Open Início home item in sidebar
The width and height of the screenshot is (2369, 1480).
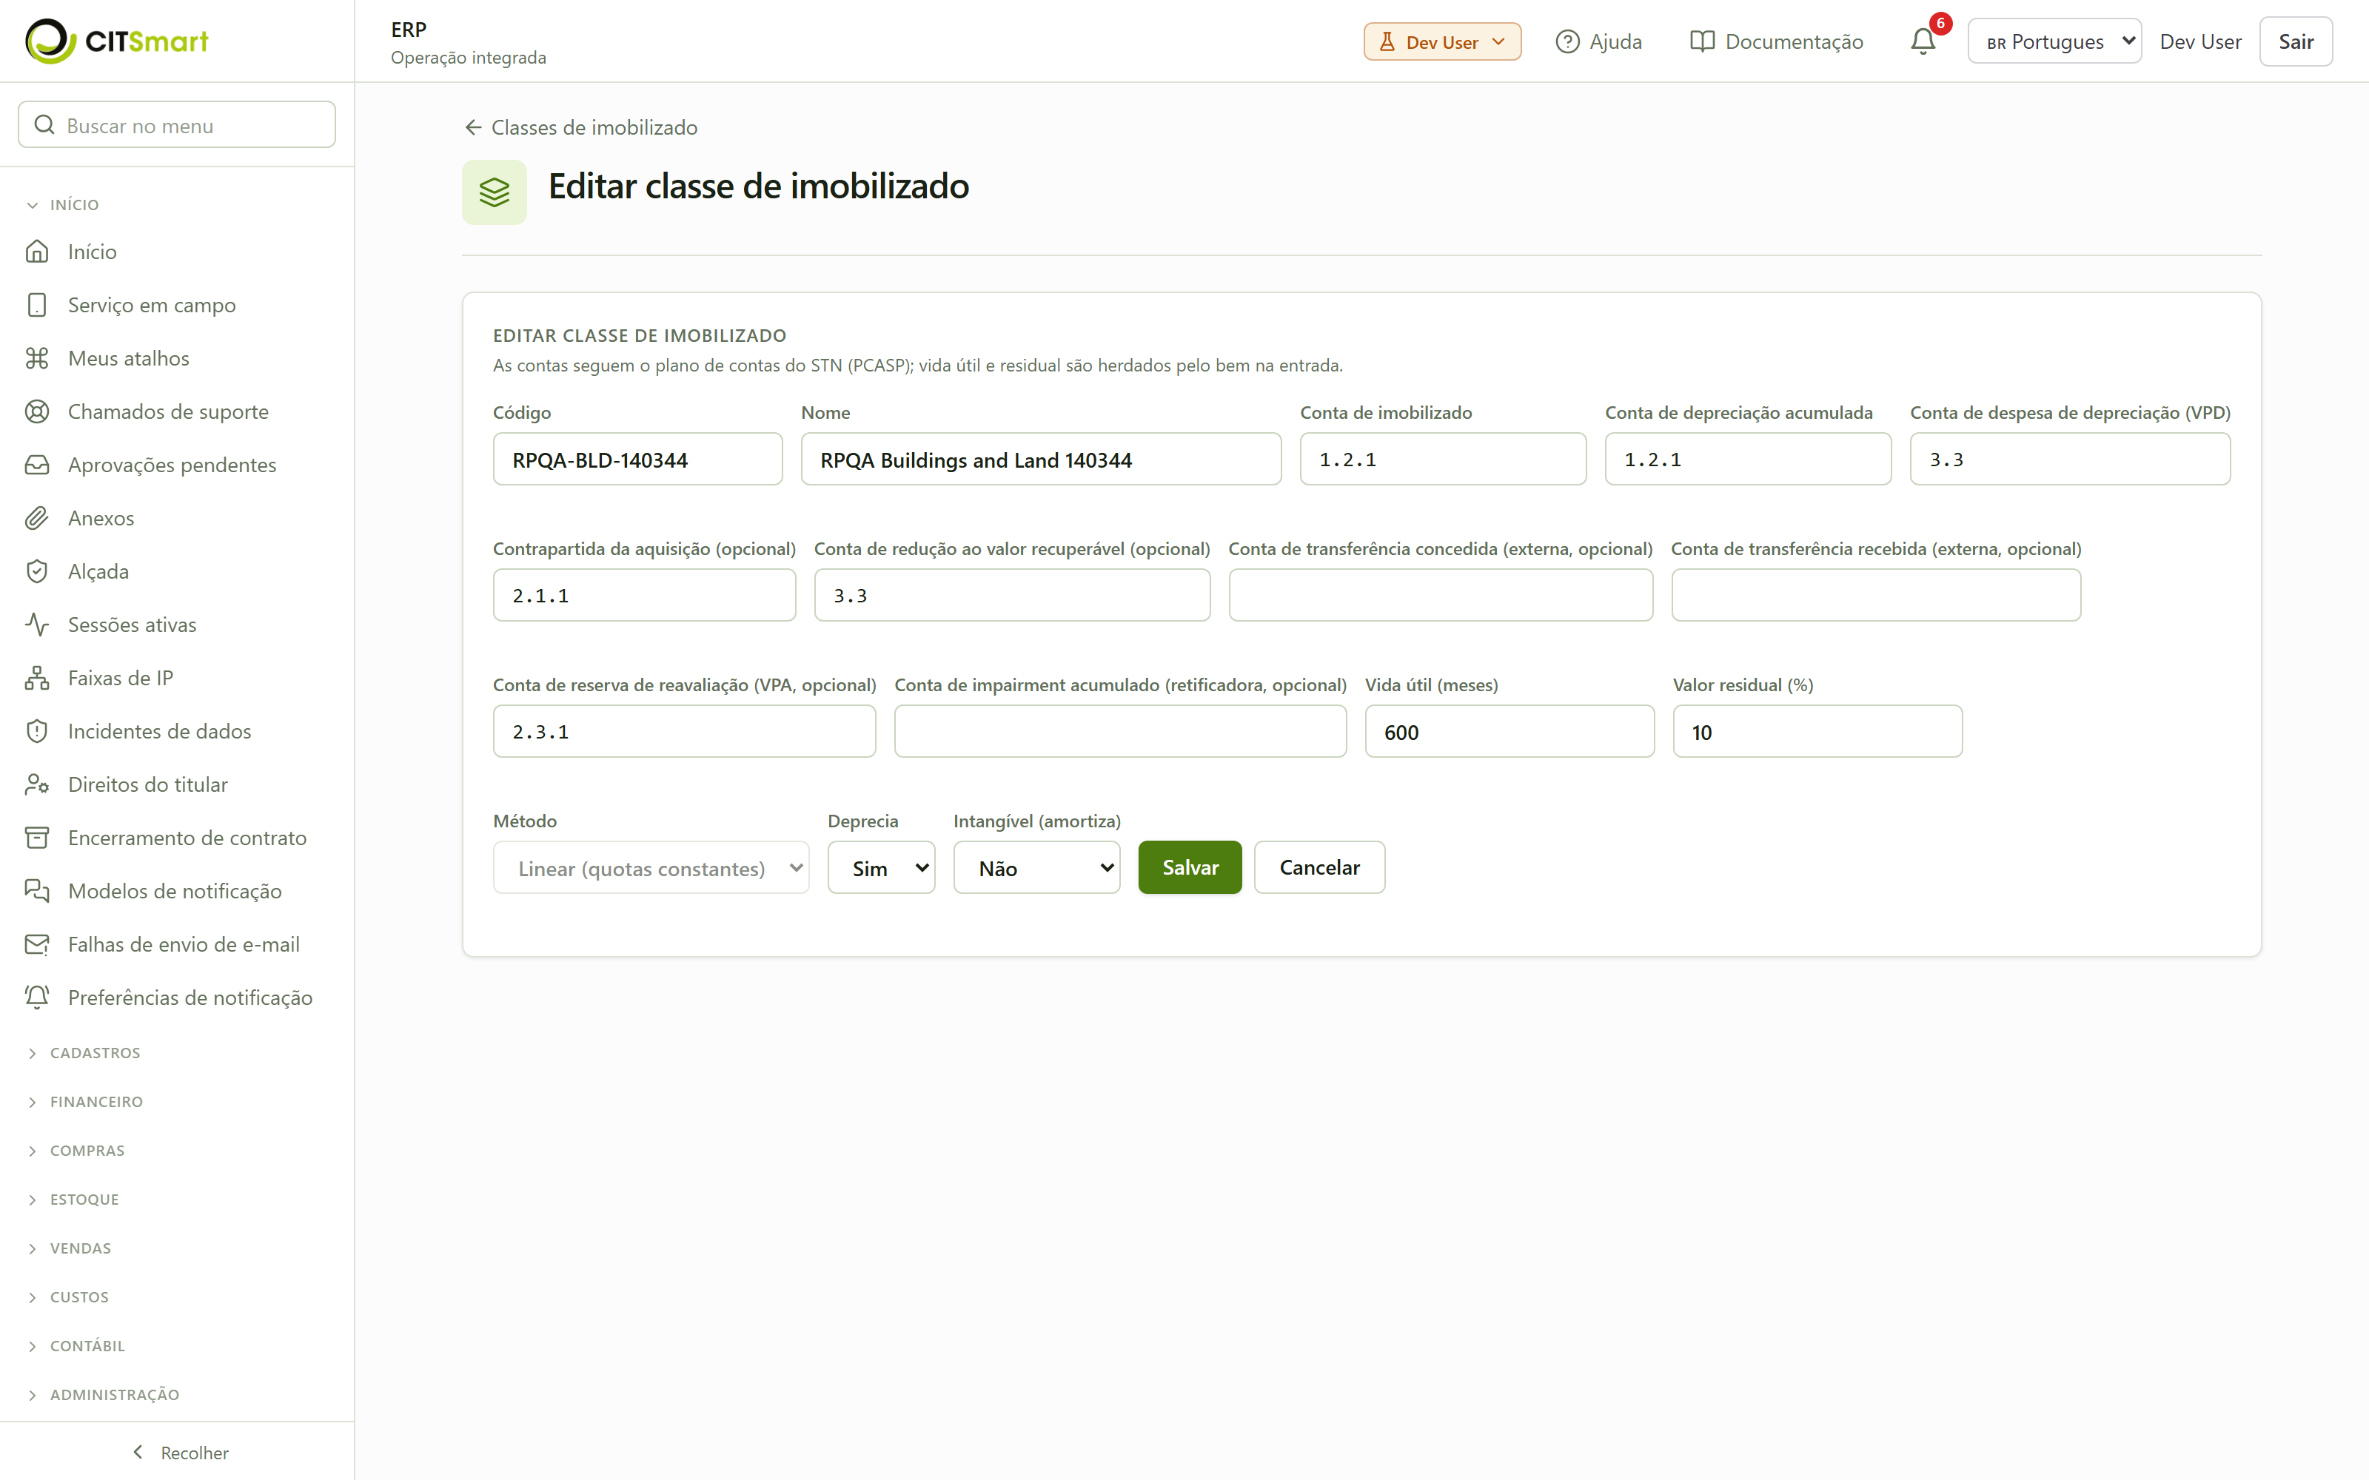(176, 252)
